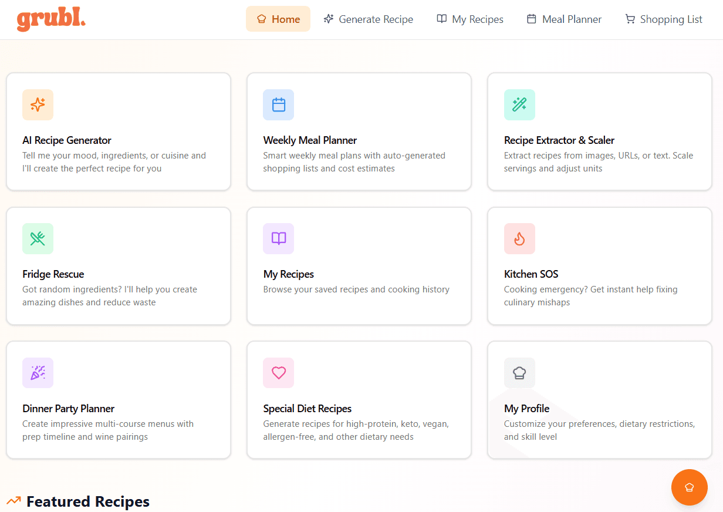The height and width of the screenshot is (512, 723).
Task: Go to the Home tab in navigation
Action: (x=278, y=19)
